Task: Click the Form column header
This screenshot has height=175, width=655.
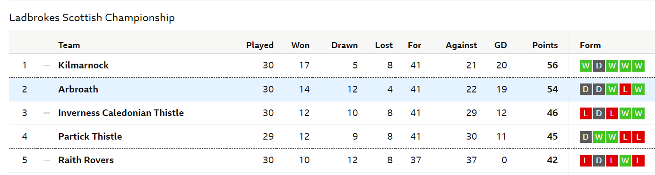Action: pos(590,45)
